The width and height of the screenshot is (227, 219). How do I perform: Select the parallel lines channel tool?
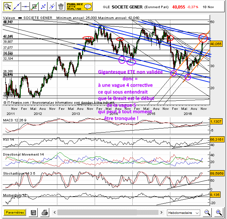52,6
